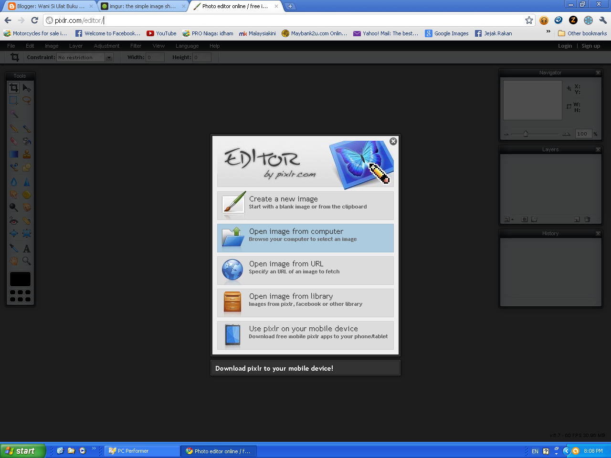Open the Help menu
Screen dimensions: 611x458
pyautogui.click(x=215, y=46)
